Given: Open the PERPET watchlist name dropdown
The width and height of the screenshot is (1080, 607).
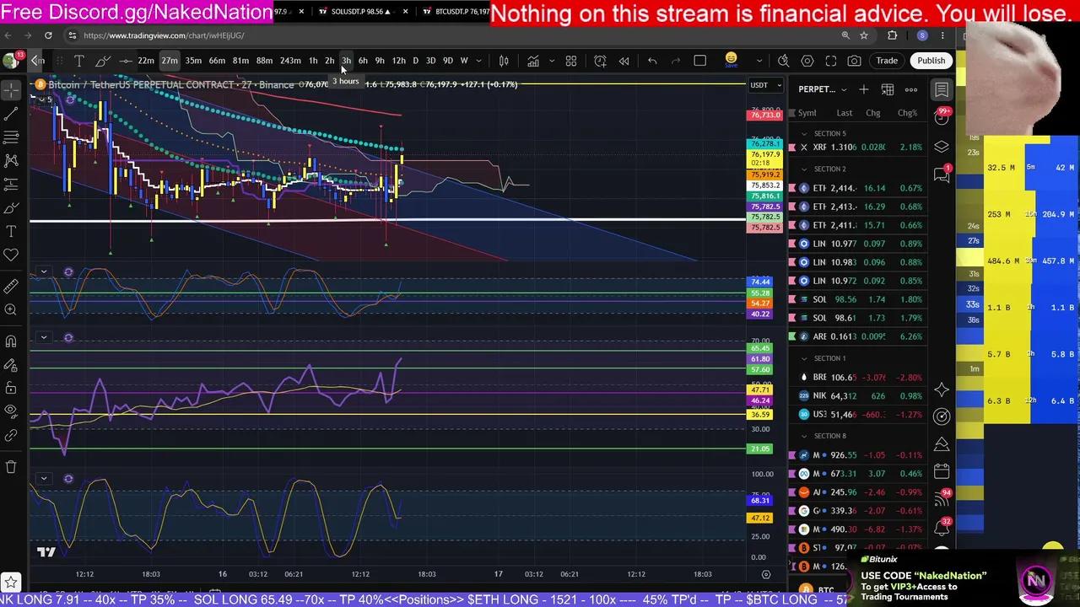Looking at the screenshot, I should 823,89.
